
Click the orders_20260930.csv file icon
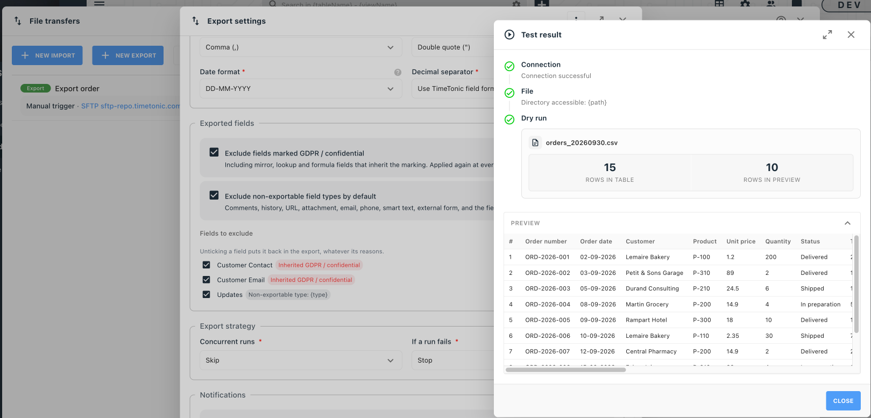click(535, 143)
